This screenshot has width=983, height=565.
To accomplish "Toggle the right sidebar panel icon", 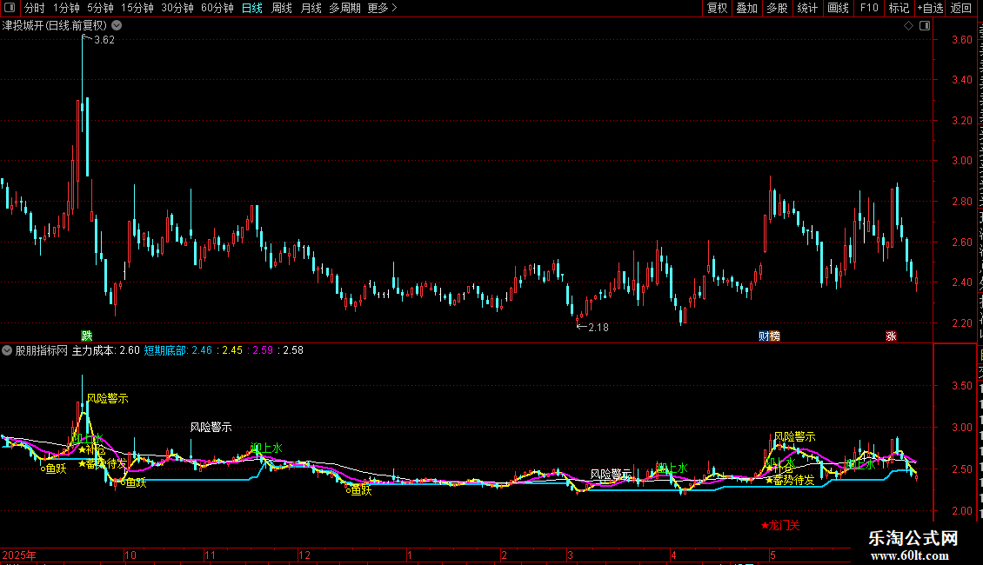I will 925,26.
